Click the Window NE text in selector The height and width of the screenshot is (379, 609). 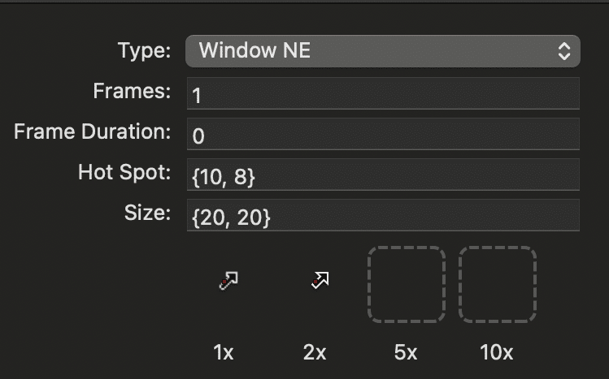(x=254, y=50)
